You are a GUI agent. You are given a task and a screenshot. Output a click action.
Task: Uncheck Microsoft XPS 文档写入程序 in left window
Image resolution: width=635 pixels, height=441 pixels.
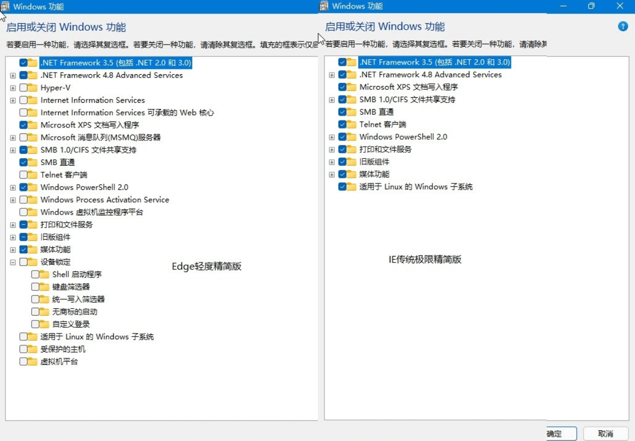[24, 125]
